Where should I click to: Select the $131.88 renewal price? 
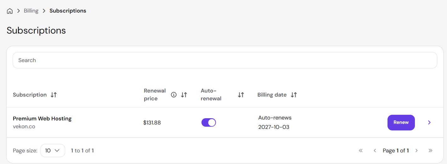(x=152, y=123)
